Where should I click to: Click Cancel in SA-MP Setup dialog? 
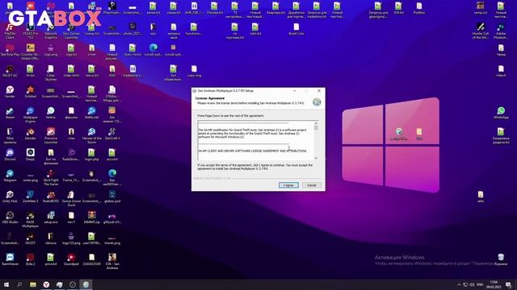coord(312,185)
